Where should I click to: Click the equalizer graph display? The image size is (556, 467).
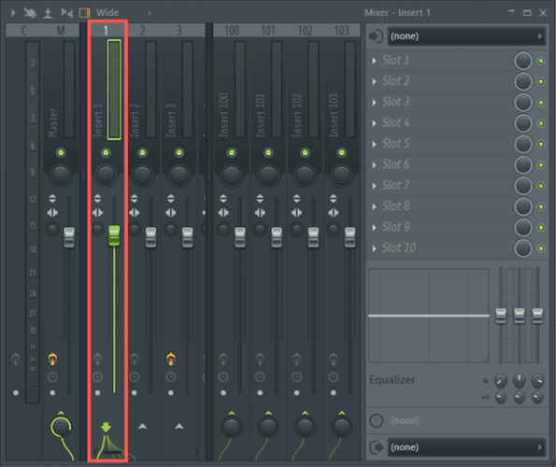429,316
